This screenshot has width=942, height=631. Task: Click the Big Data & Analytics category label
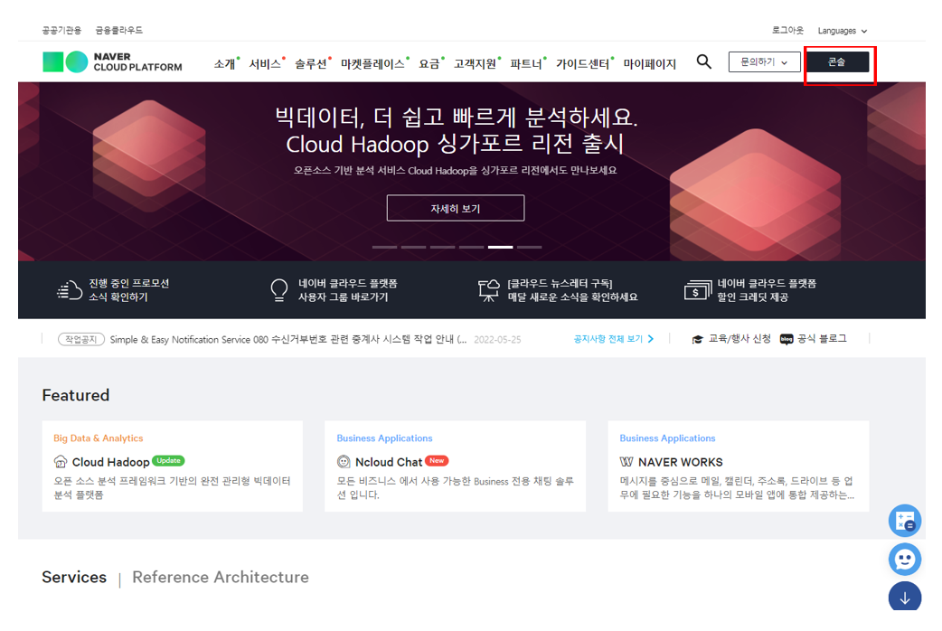click(x=99, y=438)
